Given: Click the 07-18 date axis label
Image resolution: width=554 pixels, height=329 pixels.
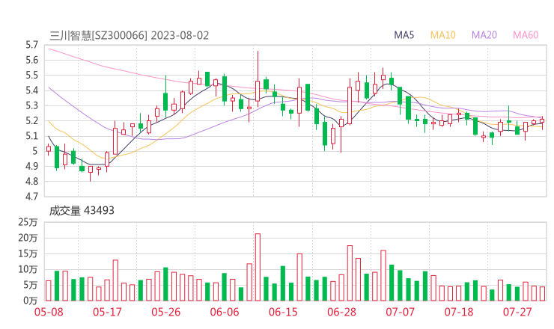Looking at the screenshot, I should [459, 312].
